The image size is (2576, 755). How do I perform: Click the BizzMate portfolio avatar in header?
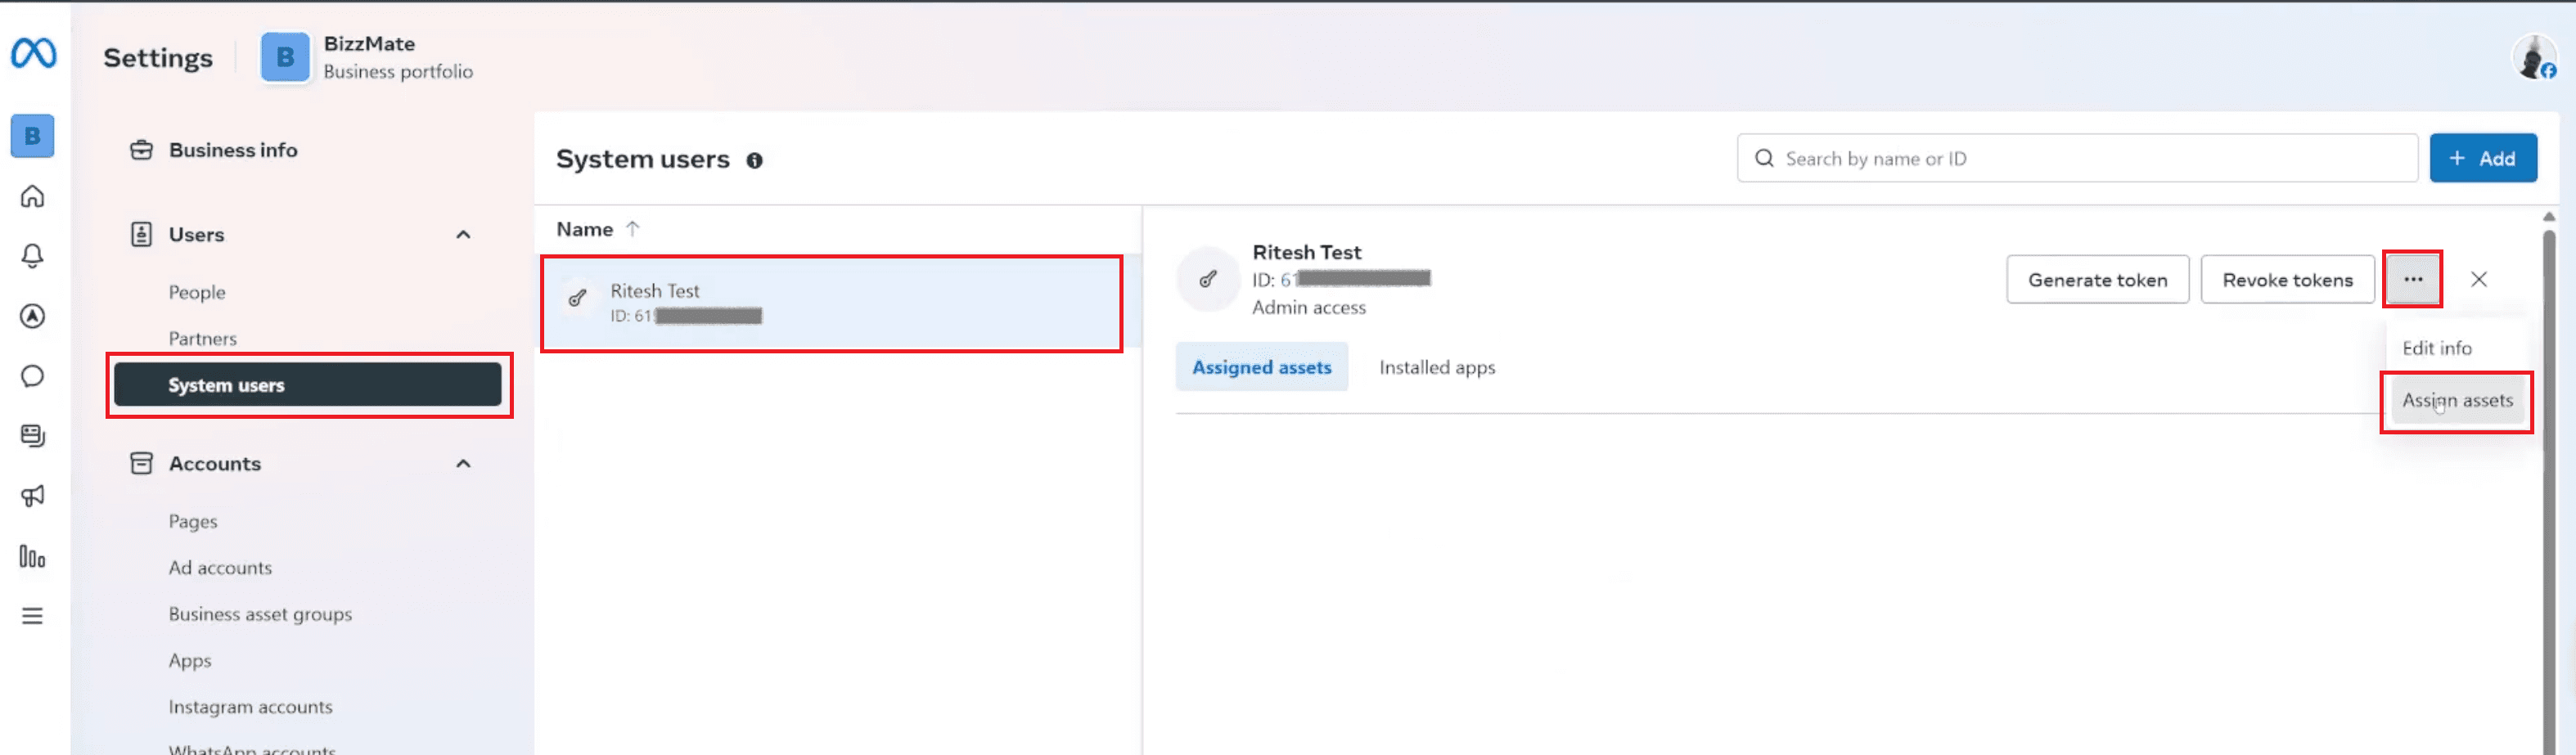coord(285,57)
